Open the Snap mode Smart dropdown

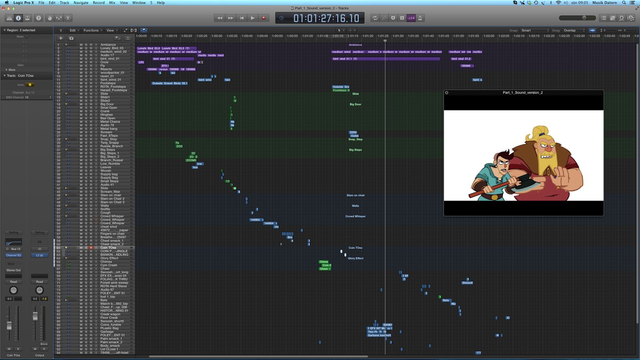(x=535, y=30)
